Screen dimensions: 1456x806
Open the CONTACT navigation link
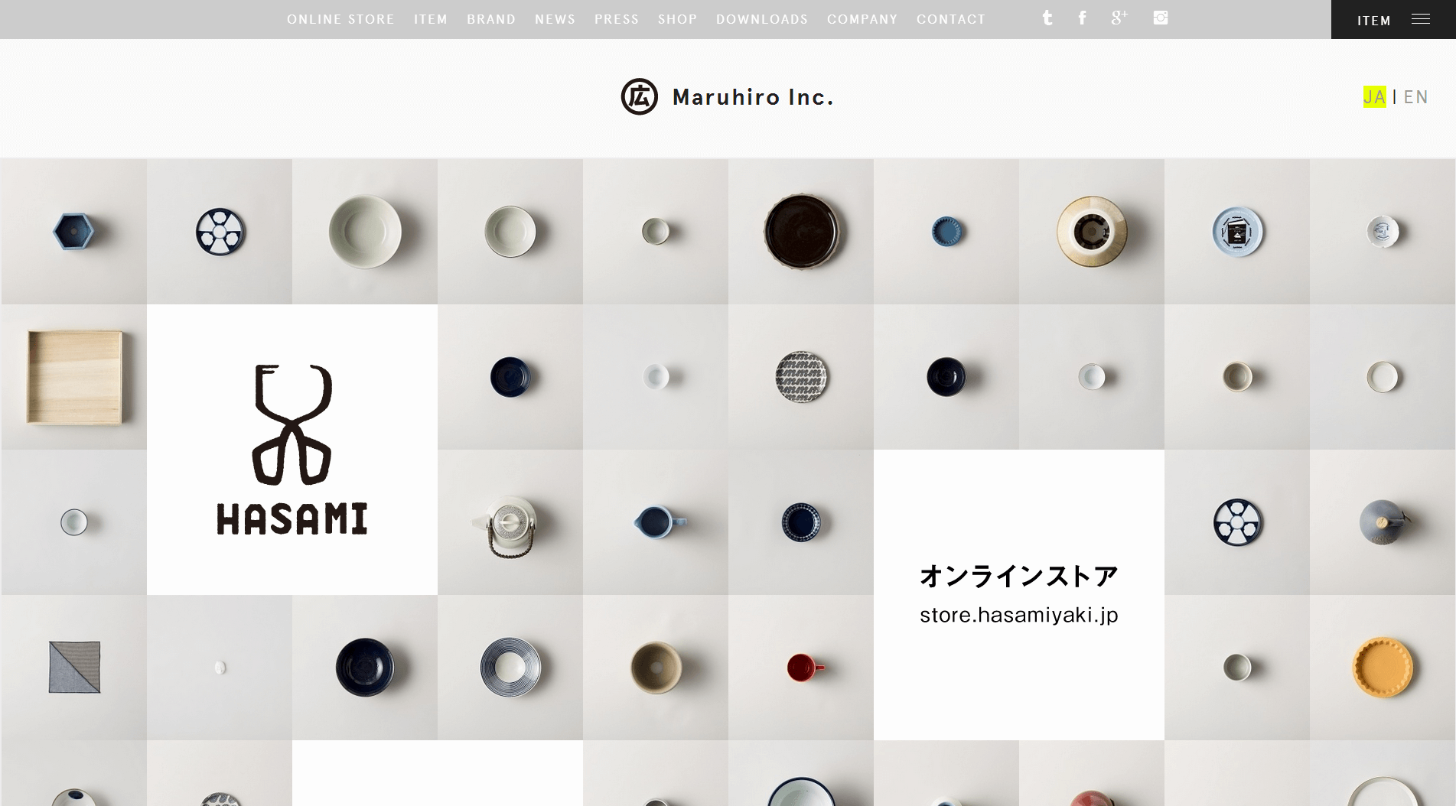pos(951,19)
